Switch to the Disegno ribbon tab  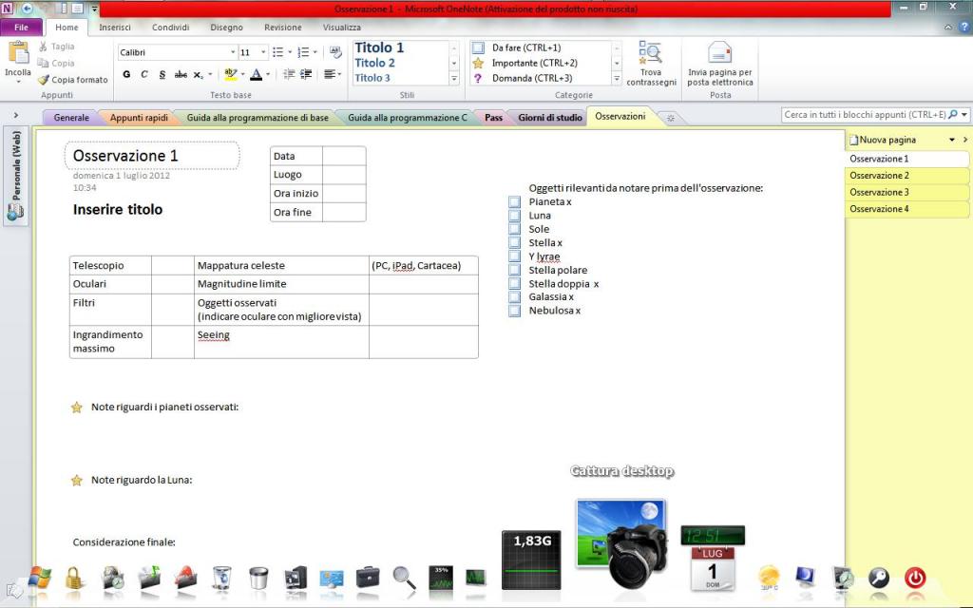click(226, 28)
